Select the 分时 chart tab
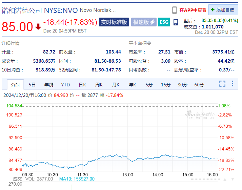The height and width of the screenshot is (190, 242). click(x=16, y=85)
